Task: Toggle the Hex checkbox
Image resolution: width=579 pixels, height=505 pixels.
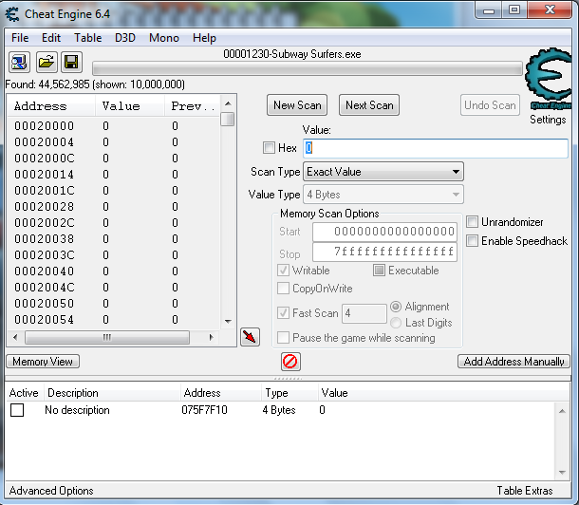Action: [269, 148]
